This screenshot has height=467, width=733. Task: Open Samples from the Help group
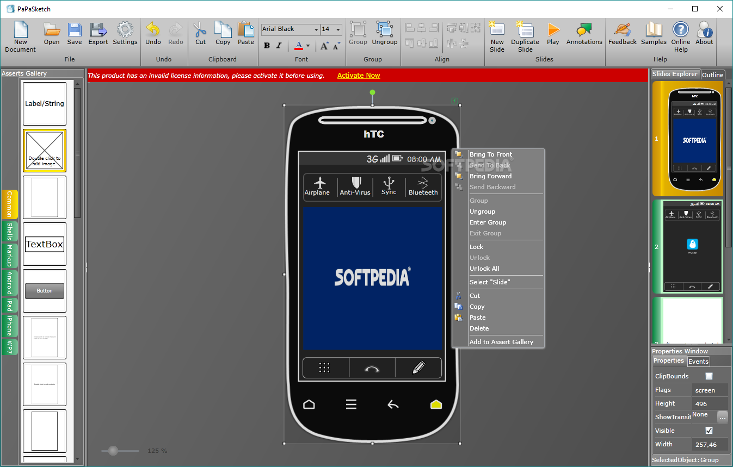tap(654, 29)
